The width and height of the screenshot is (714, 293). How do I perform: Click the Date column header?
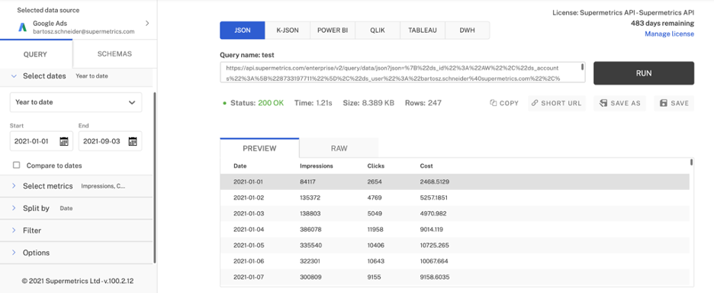(240, 166)
